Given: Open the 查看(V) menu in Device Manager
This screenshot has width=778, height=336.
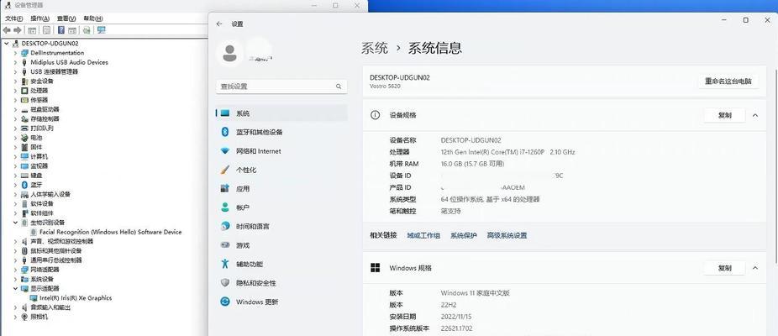Looking at the screenshot, I should [x=66, y=18].
